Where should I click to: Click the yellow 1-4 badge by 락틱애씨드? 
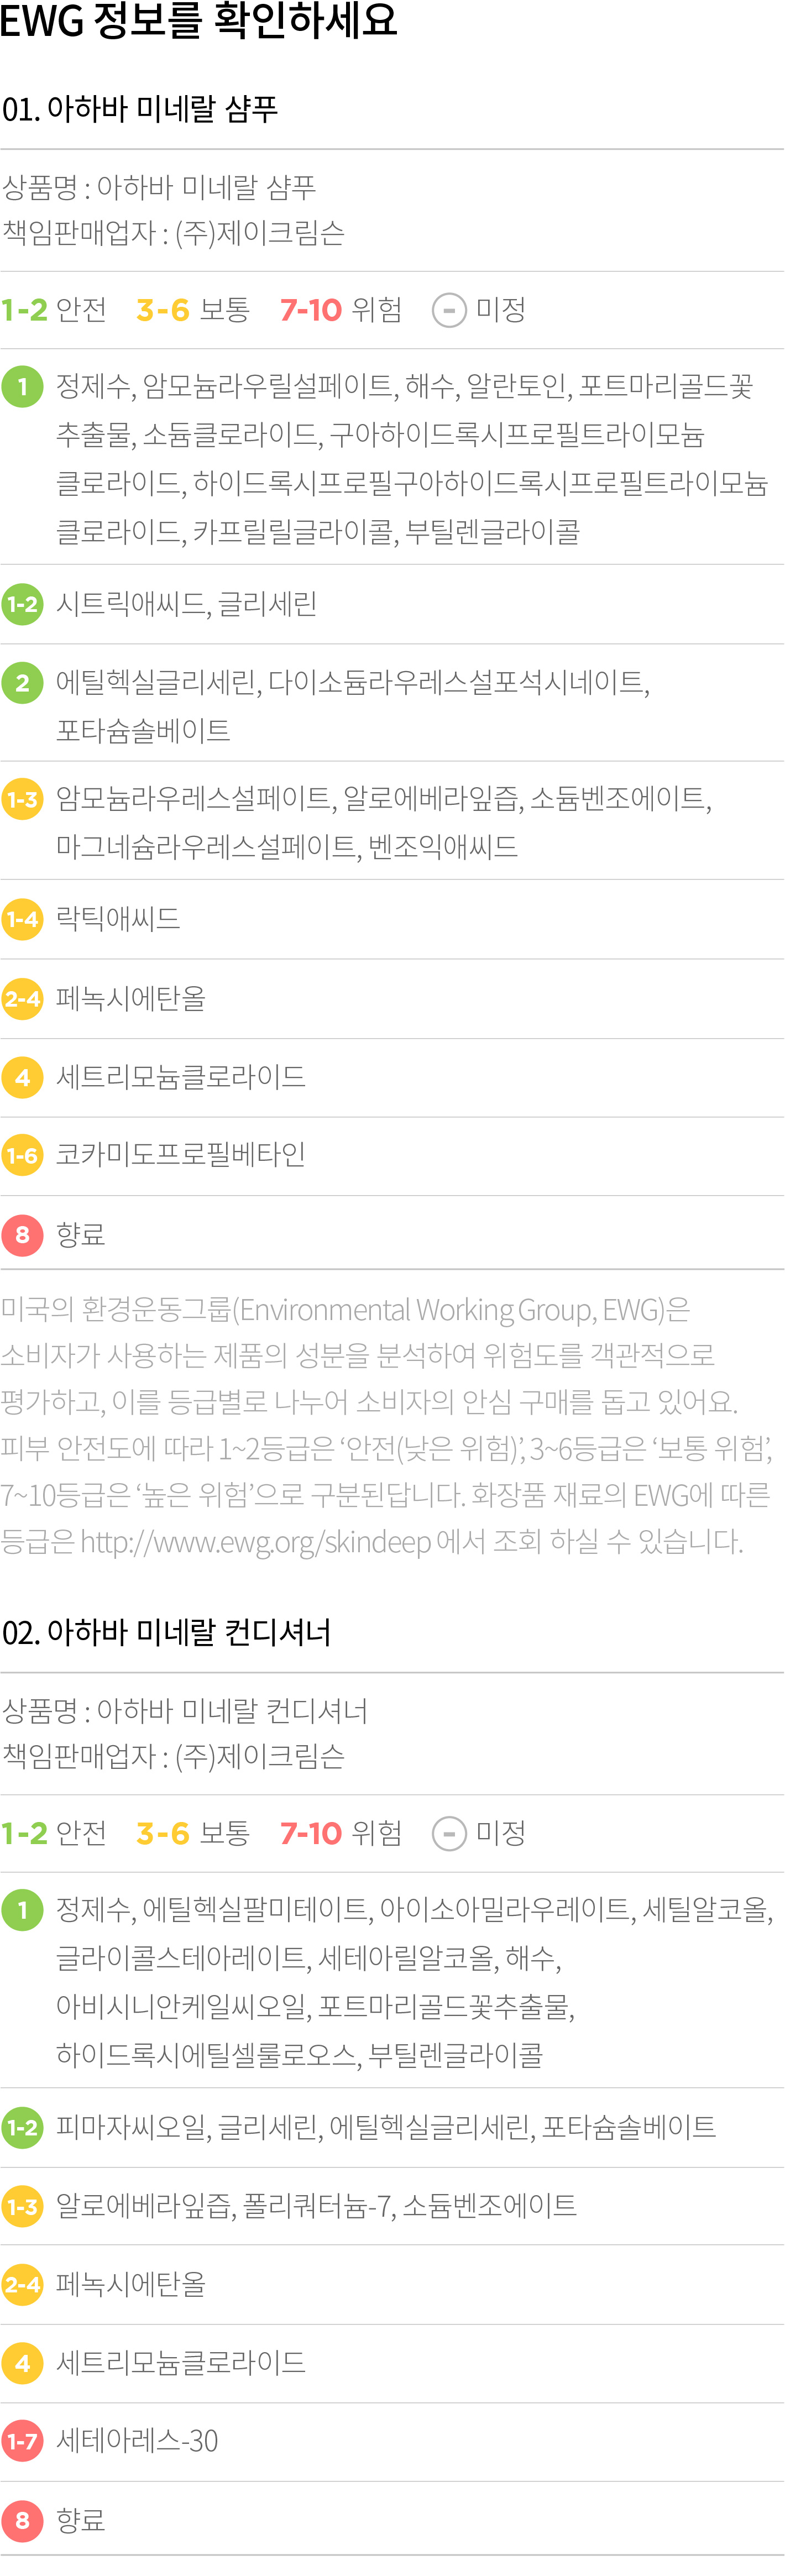[22, 919]
